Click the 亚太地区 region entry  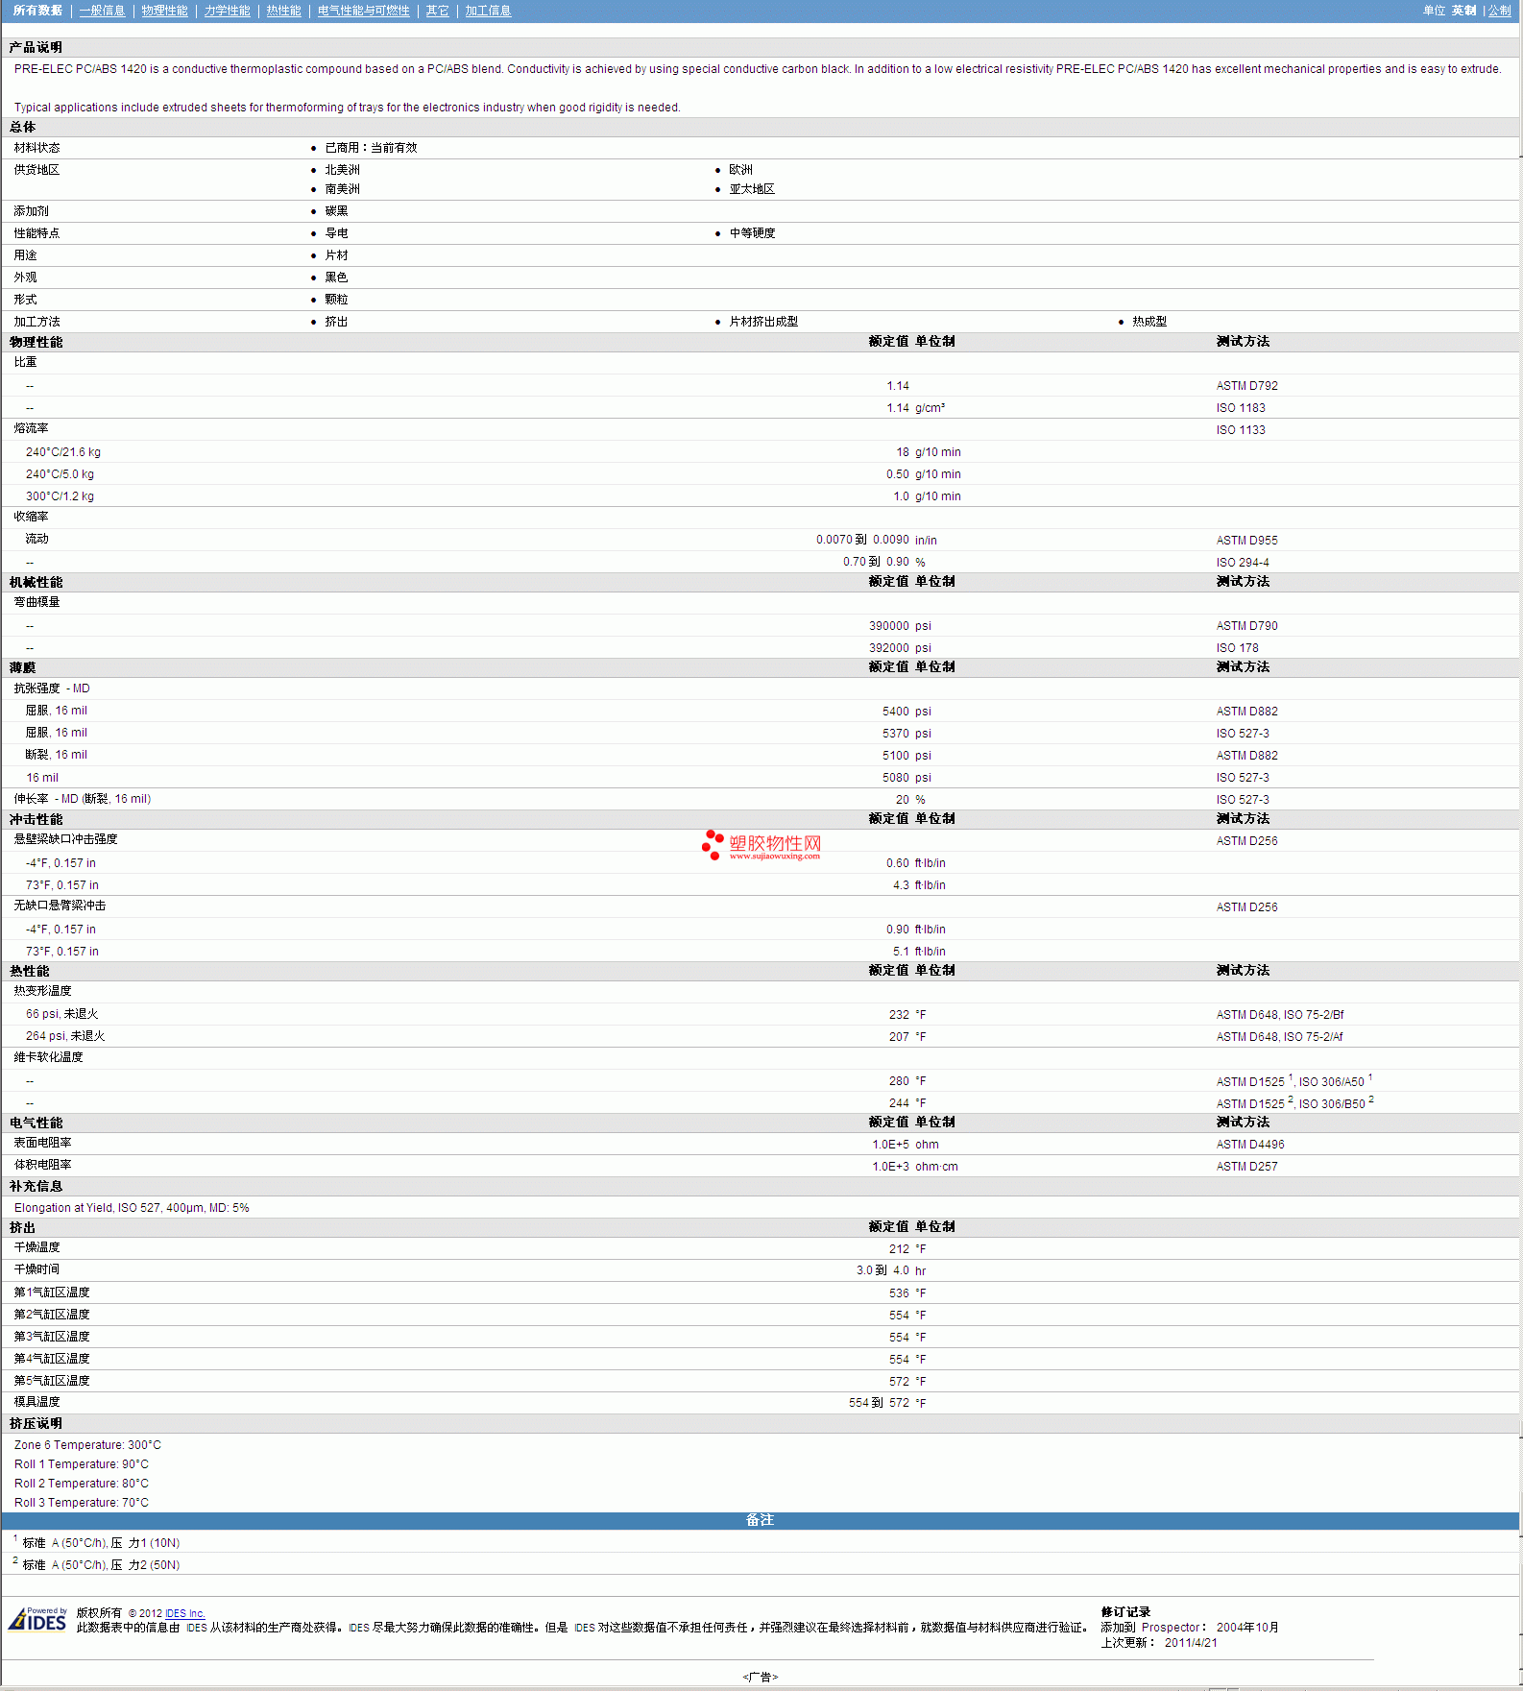tap(752, 189)
